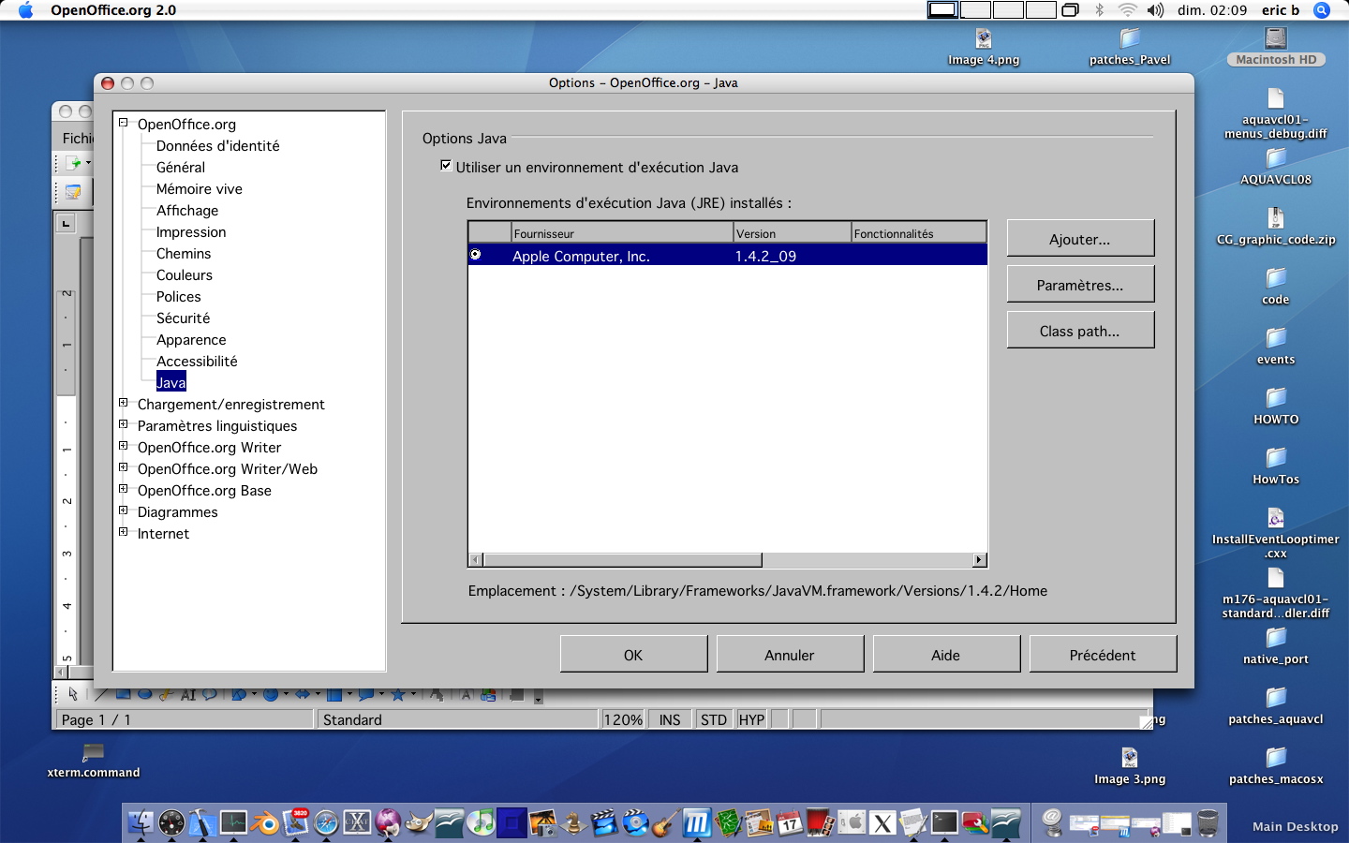Pick the Rectangle drawing tool
This screenshot has height=843, width=1349.
click(123, 694)
